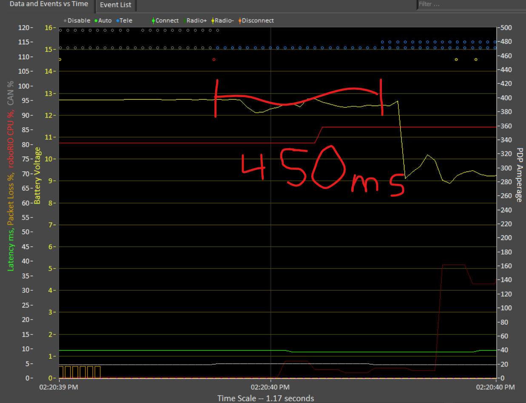Click the Radio- legend icon
526x403 pixels.
tap(213, 20)
